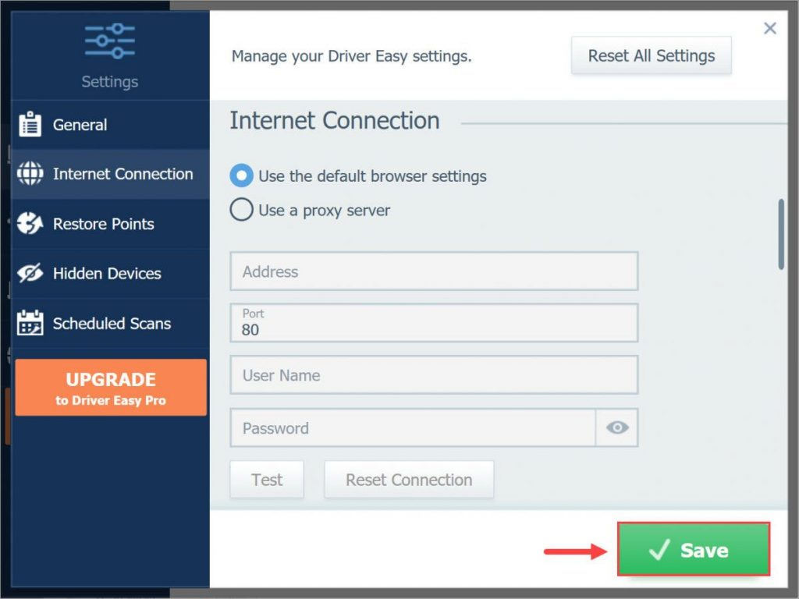
Task: Click the vertical scrollbar thumb
Action: click(x=781, y=235)
